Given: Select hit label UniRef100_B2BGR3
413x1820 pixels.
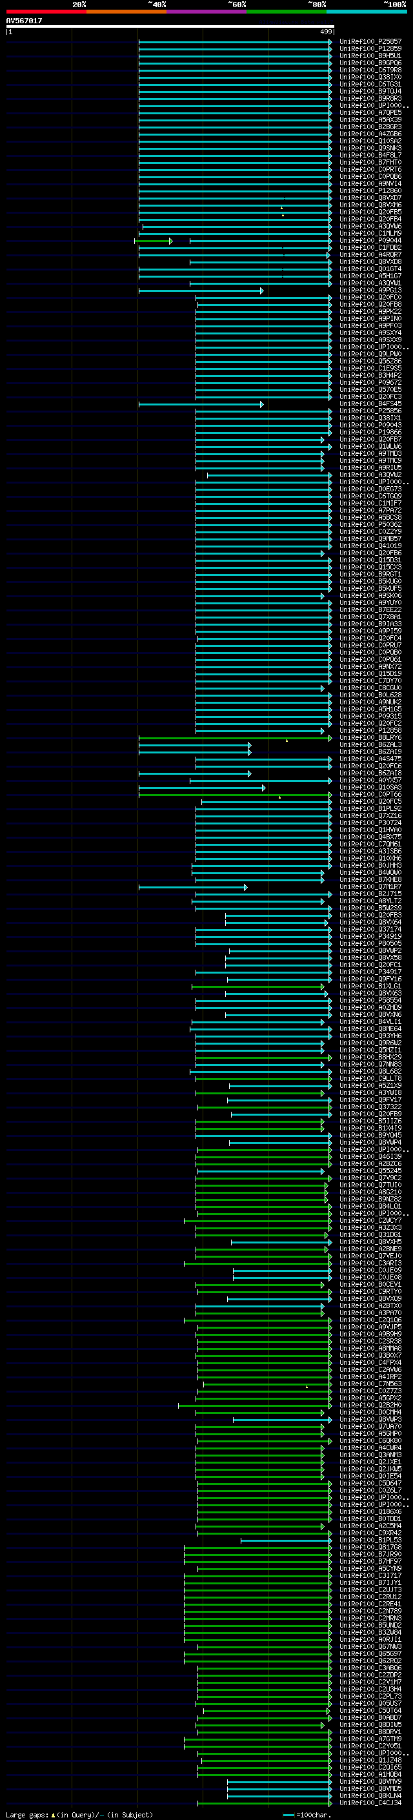Looking at the screenshot, I should point(370,127).
